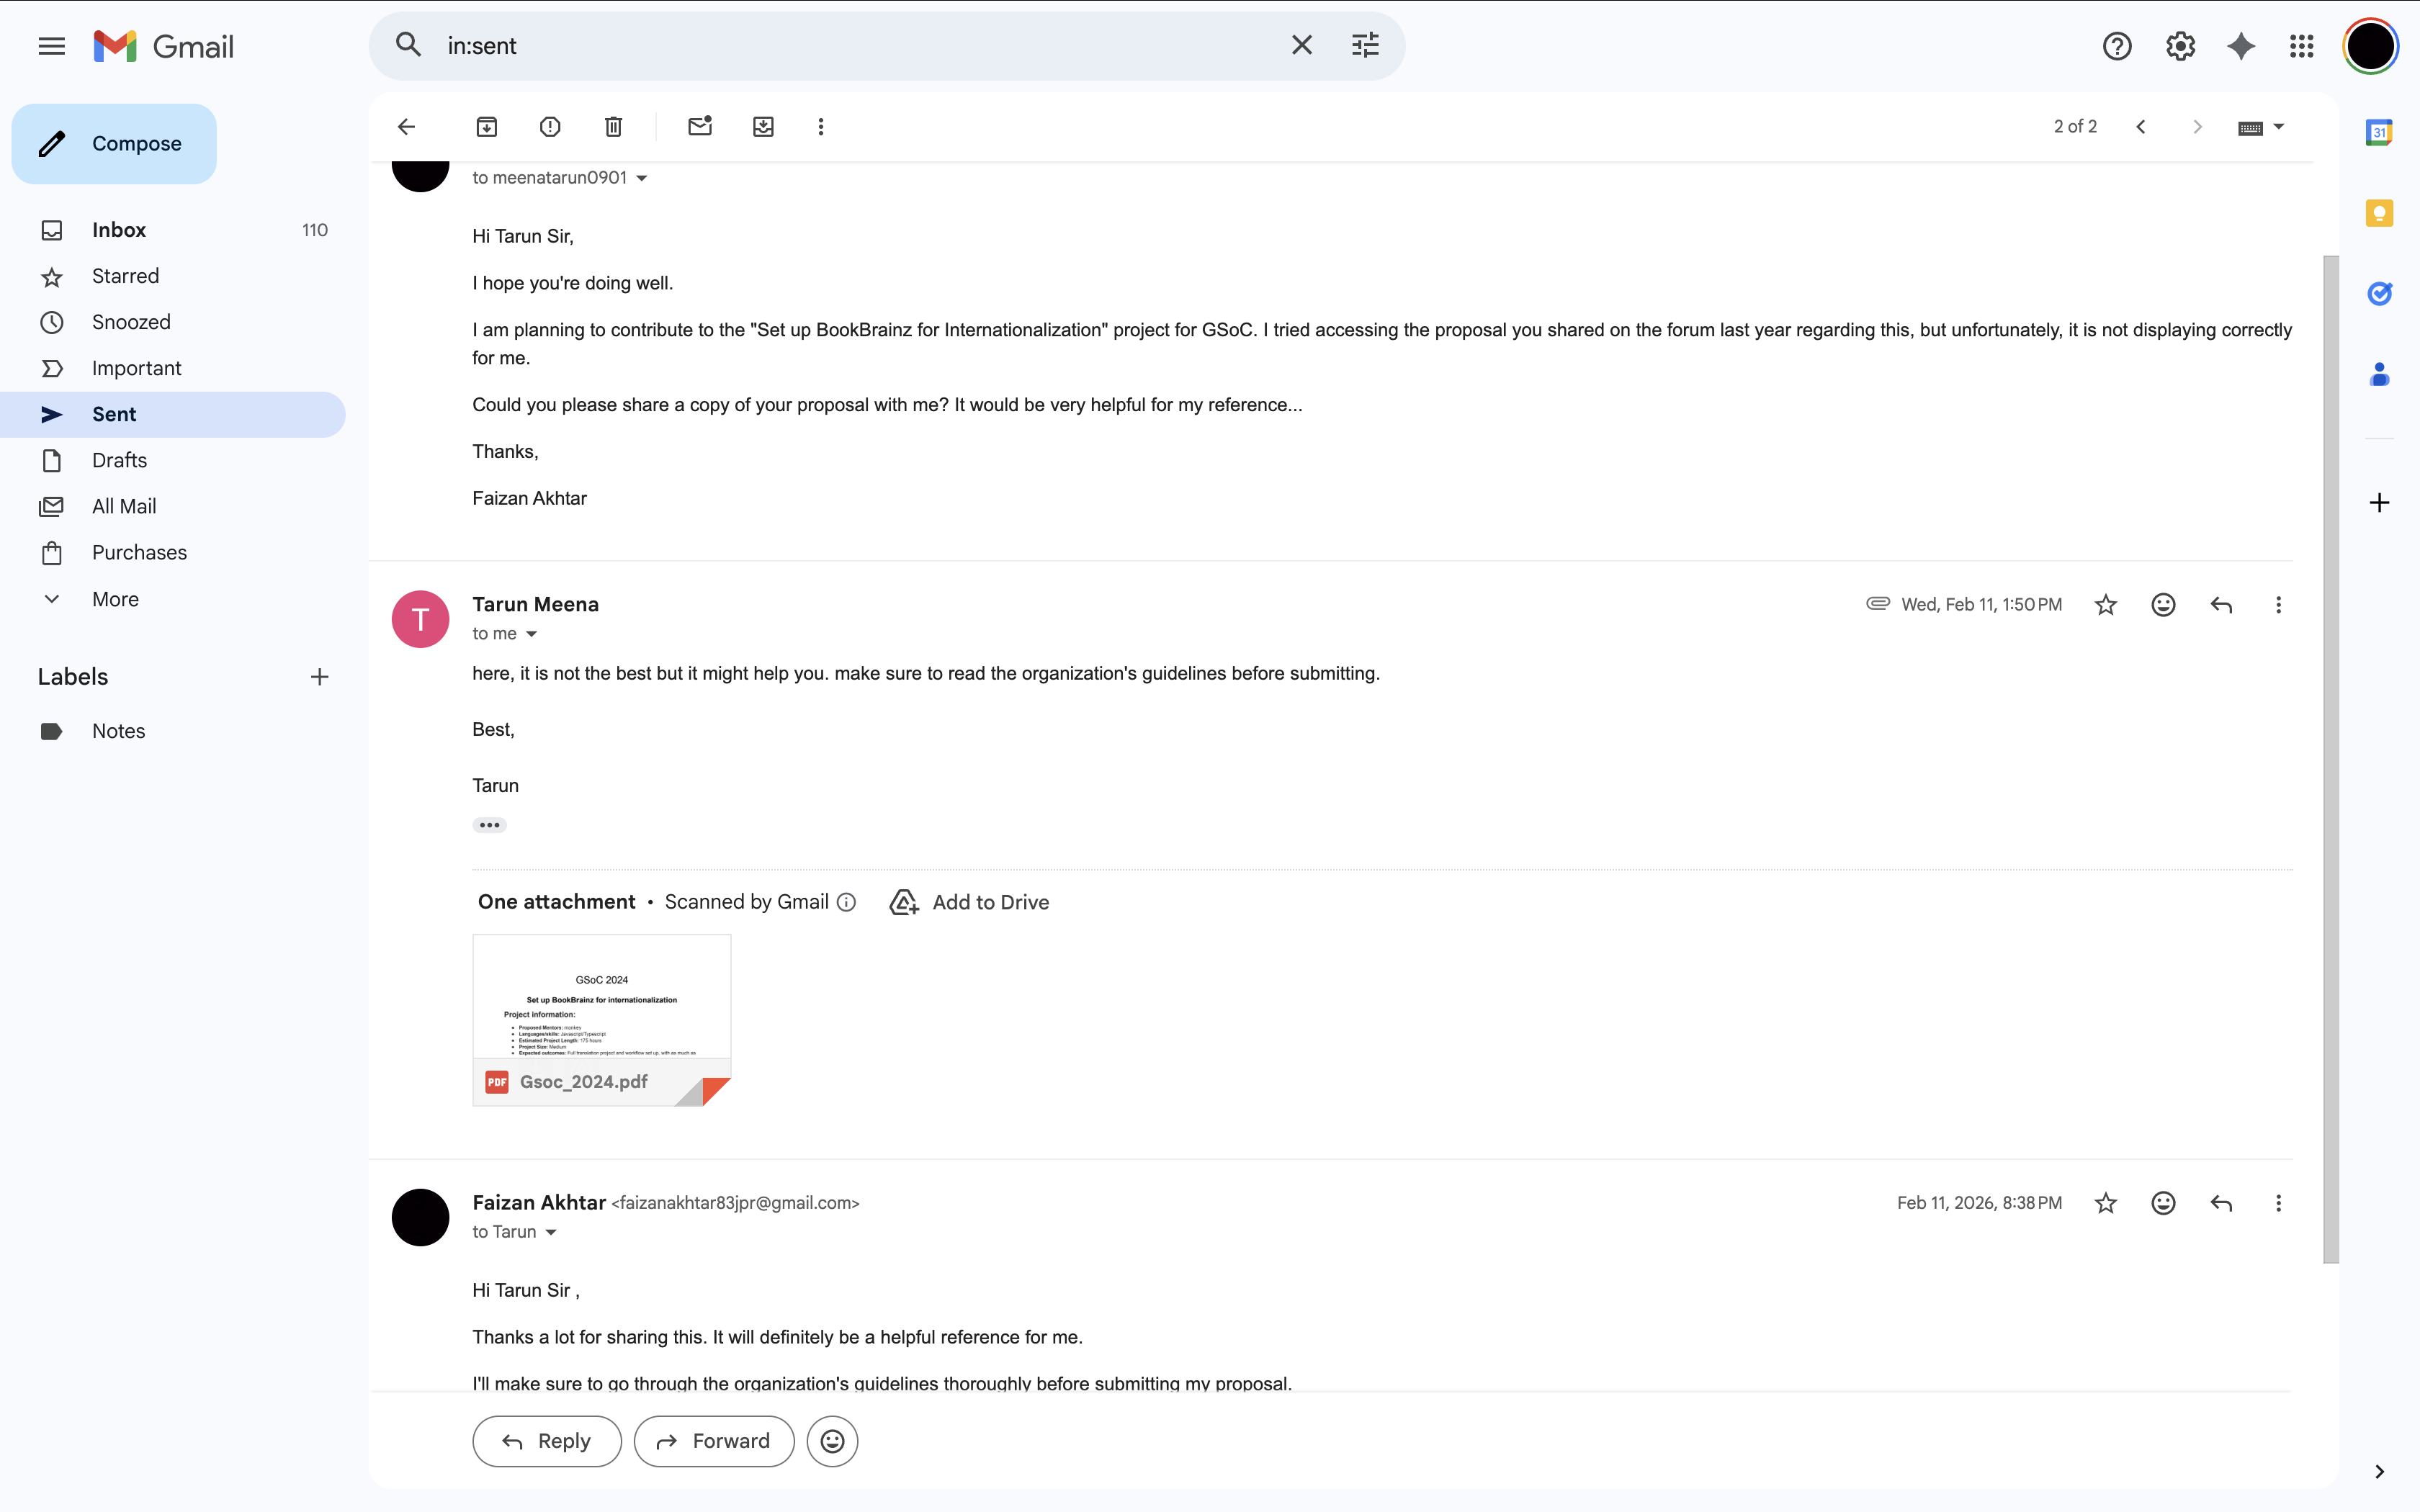Report this conversation as spam
The width and height of the screenshot is (2420, 1512).
coord(550,127)
